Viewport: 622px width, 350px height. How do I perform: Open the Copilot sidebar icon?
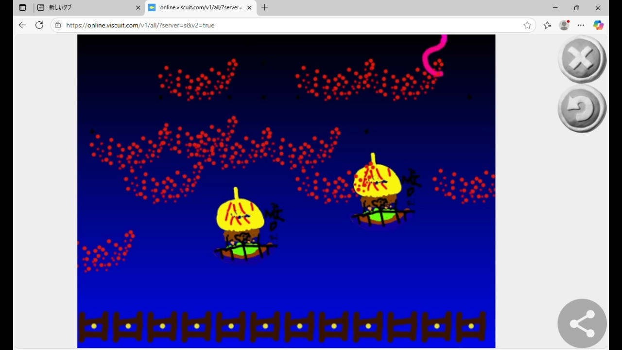coord(598,25)
